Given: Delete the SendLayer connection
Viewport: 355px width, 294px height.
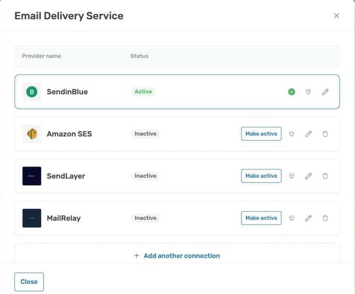Looking at the screenshot, I should (x=325, y=176).
